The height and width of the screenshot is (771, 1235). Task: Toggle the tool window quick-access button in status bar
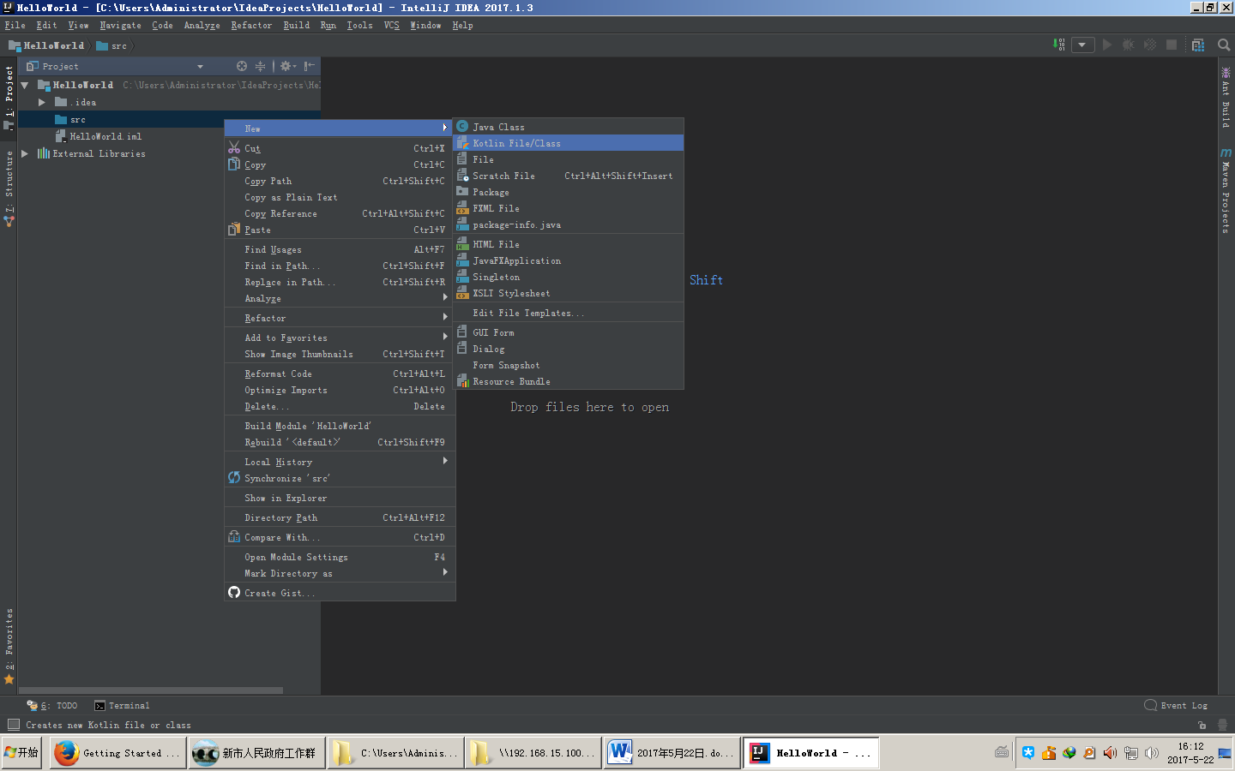tap(14, 725)
